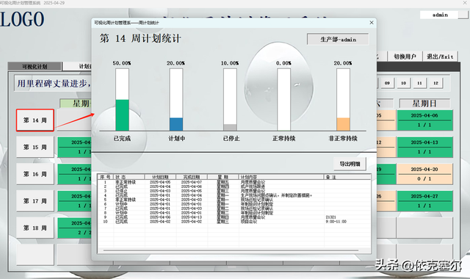Select table row number 5
Image resolution: width=470 pixels, height=279 pixels.
pos(234,199)
